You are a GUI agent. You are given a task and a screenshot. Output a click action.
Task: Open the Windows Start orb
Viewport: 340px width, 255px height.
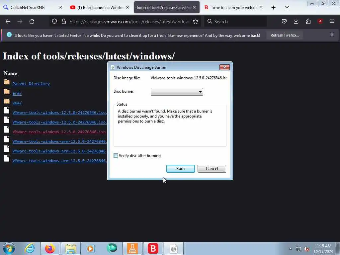[x=9, y=248]
